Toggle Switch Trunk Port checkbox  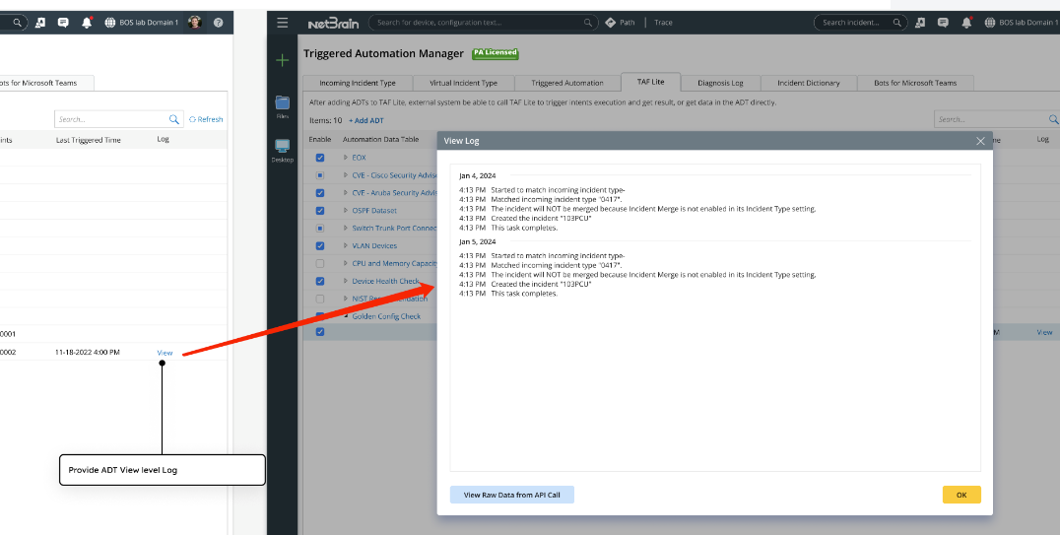point(320,228)
